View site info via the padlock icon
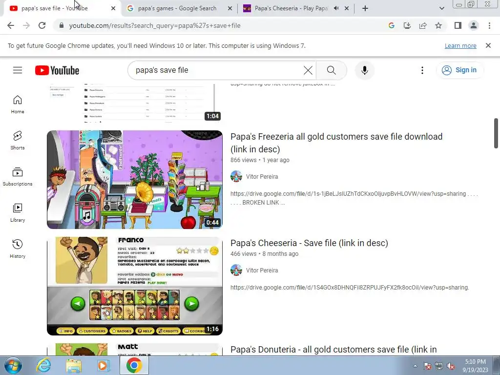This screenshot has height=375, width=500. 62,25
